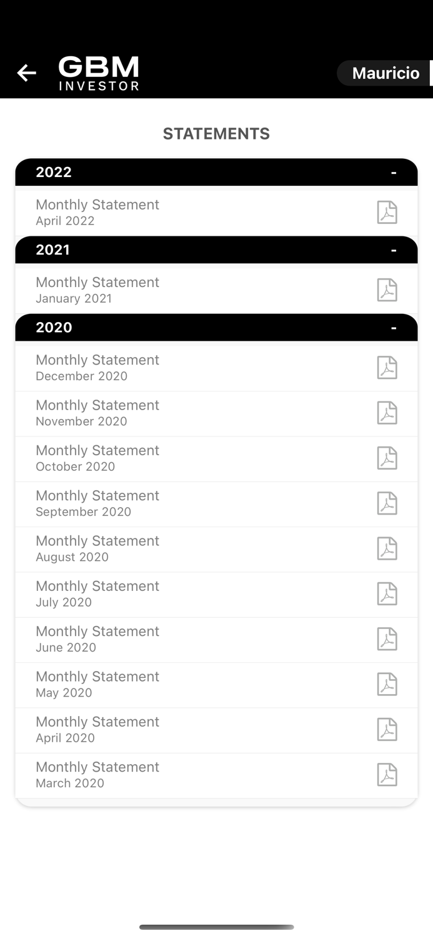433x938 pixels.
Task: Click the Statements page heading
Action: pyautogui.click(x=216, y=134)
